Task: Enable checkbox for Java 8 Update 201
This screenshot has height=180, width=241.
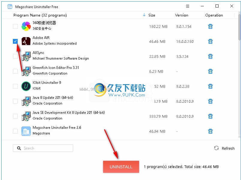Action: click(x=15, y=101)
